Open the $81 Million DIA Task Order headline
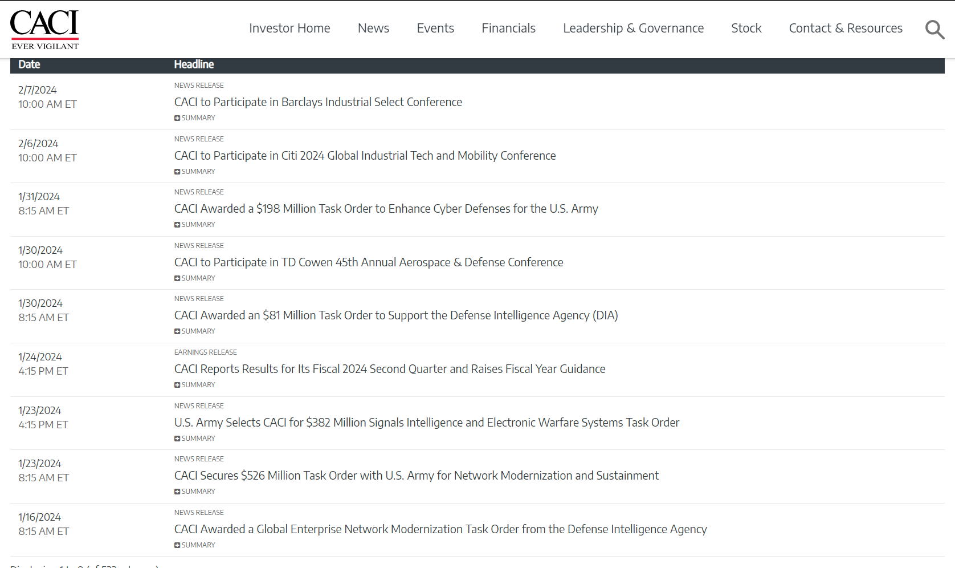955x568 pixels. 396,315
